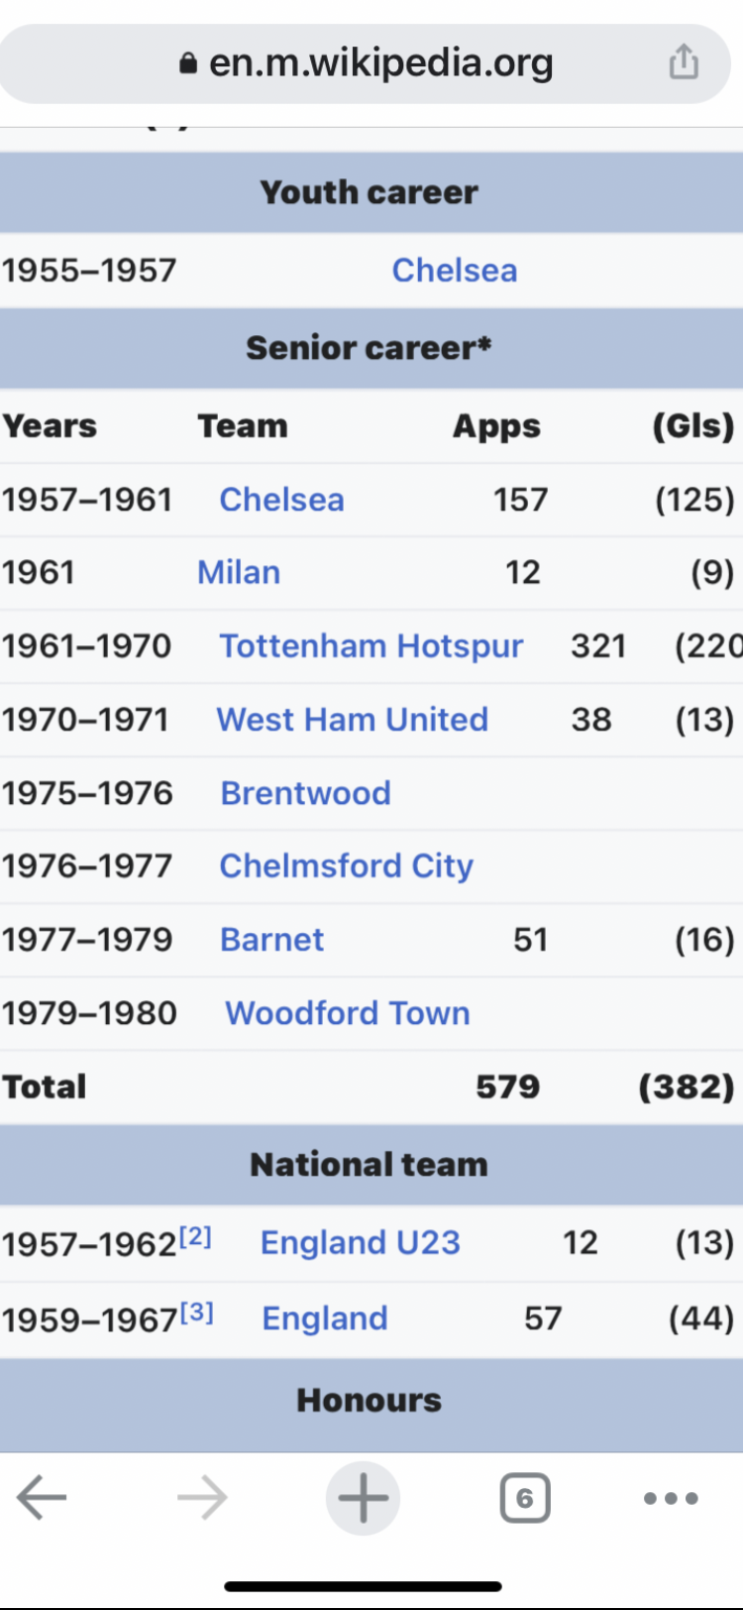Follow the Barnet team link
Image resolution: width=743 pixels, height=1610 pixels.
click(x=271, y=939)
